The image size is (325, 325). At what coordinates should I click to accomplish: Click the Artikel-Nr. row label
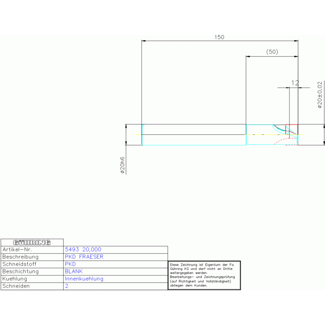(17, 250)
